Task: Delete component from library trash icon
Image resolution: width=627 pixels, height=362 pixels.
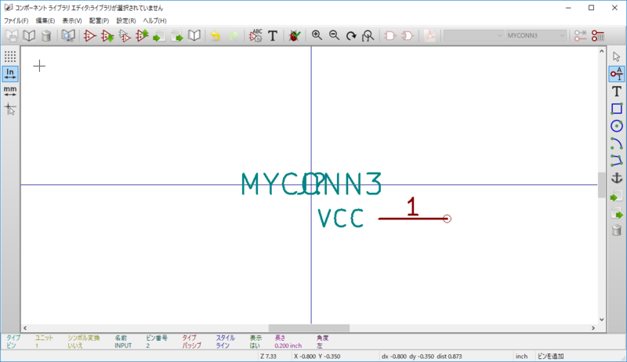Action: (x=46, y=36)
